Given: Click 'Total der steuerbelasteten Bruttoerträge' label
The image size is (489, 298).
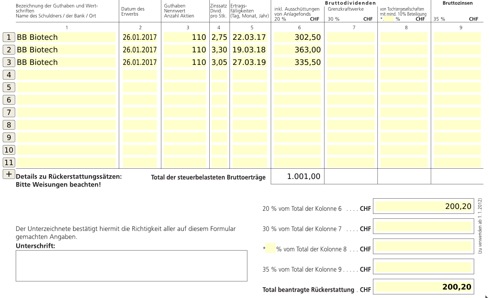Looking at the screenshot, I should coord(208,177).
